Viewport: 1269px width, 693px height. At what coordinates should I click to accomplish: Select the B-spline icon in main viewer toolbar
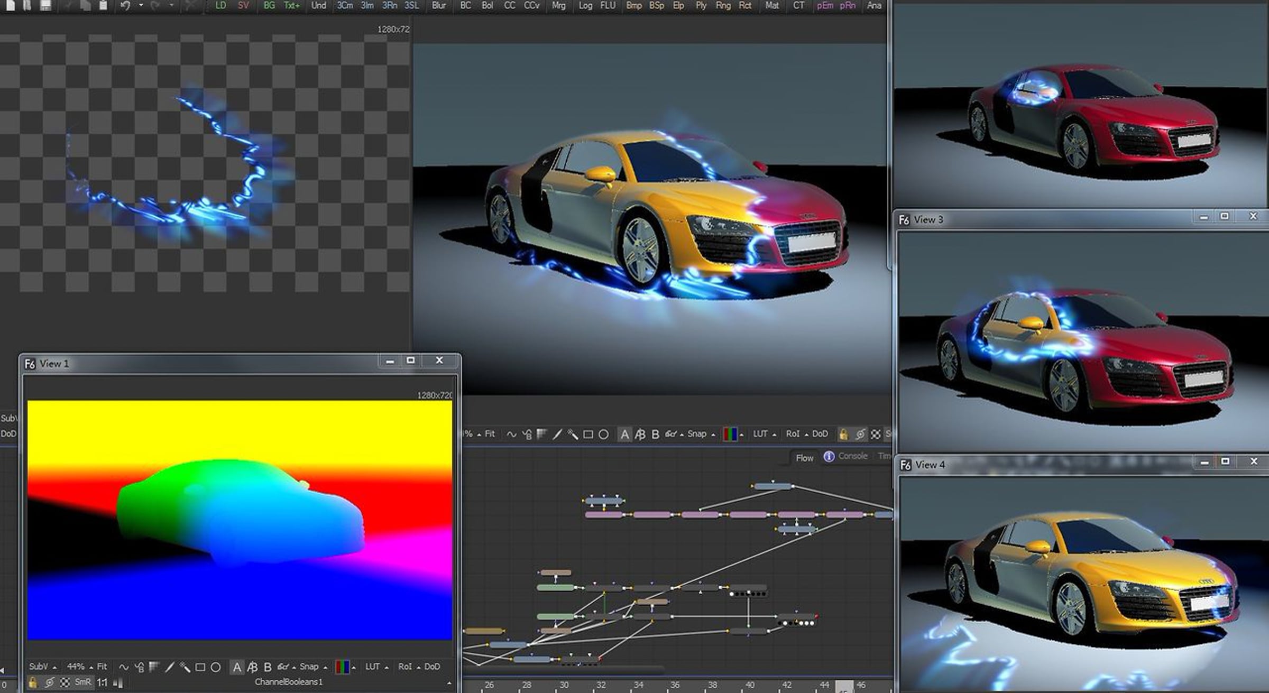point(527,435)
